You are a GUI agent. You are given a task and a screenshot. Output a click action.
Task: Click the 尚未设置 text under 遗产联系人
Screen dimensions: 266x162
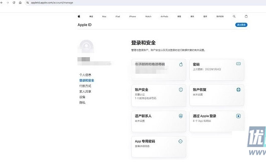[x=140, y=121]
